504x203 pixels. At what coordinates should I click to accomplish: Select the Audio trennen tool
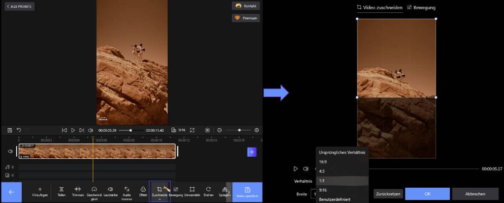(x=126, y=194)
